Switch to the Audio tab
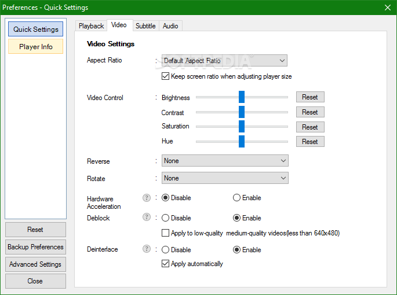This screenshot has width=397, height=295. coord(170,26)
